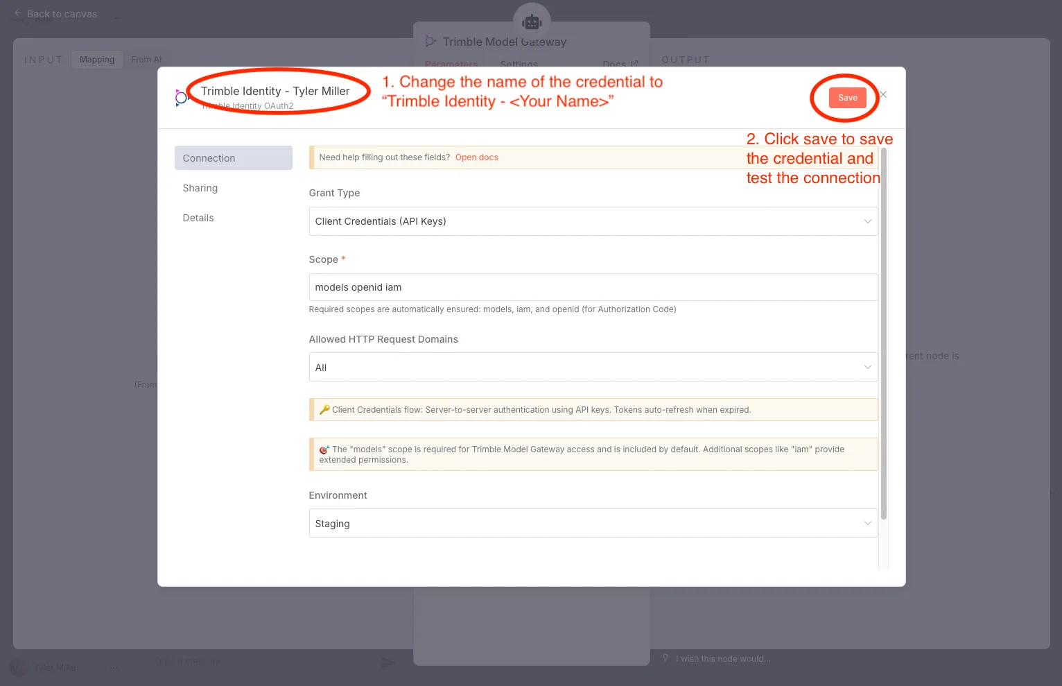Open the Docs link in background node panel
This screenshot has height=686, width=1062.
[x=620, y=64]
